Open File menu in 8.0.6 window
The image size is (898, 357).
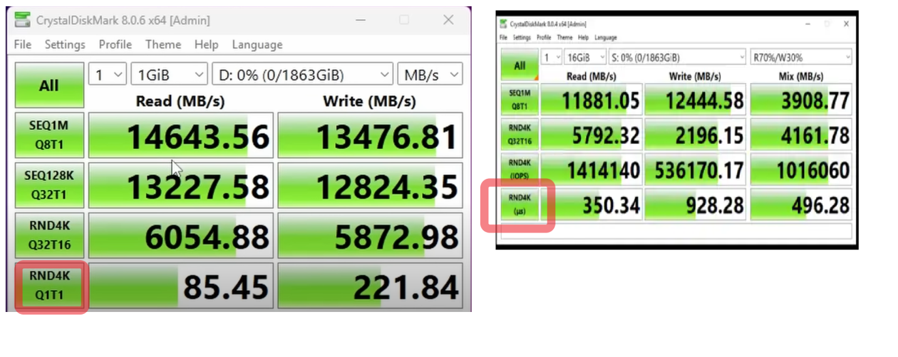[23, 44]
